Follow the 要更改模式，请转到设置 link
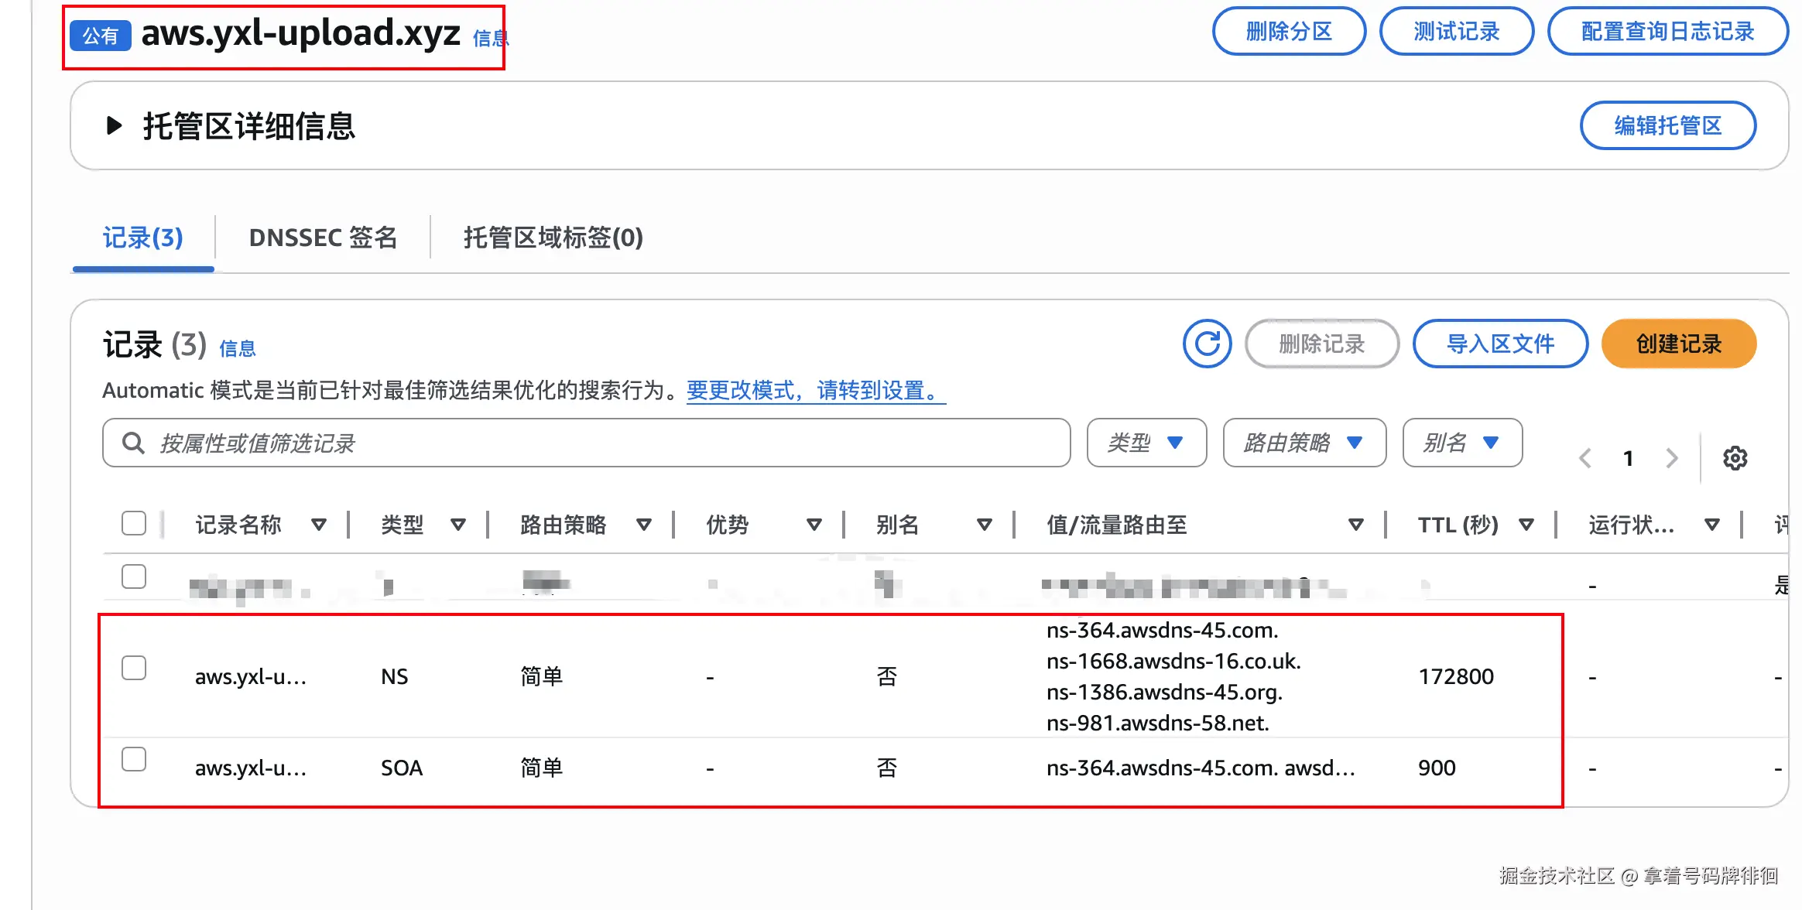The image size is (1802, 910). click(815, 390)
